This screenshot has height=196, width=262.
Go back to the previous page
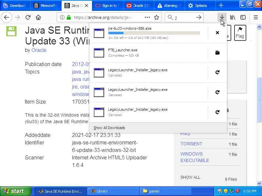(7, 17)
